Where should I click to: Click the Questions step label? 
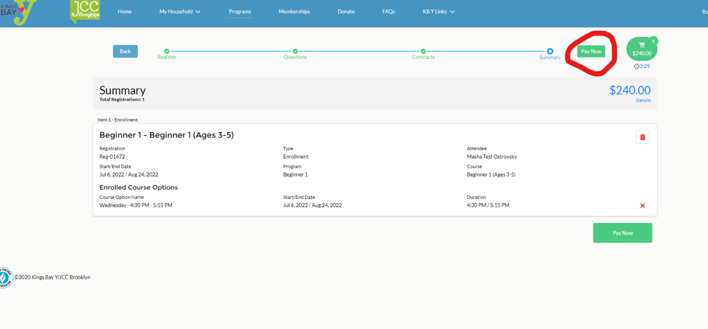[295, 57]
